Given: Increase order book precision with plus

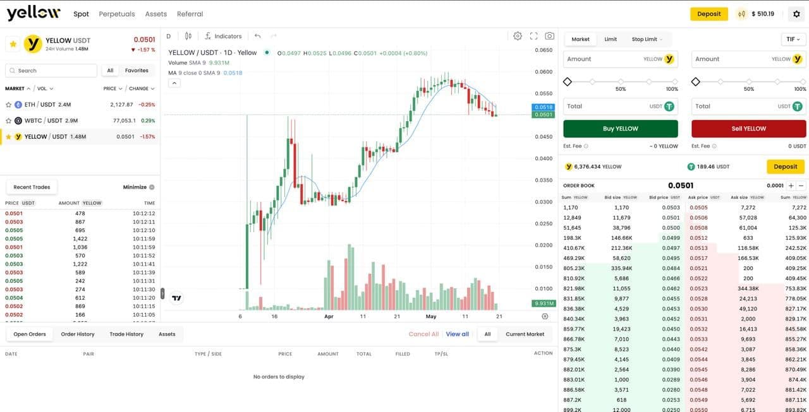Looking at the screenshot, I should tap(791, 185).
